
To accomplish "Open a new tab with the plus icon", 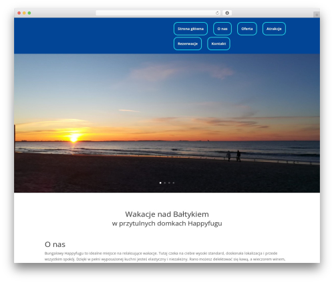I will click(x=317, y=15).
